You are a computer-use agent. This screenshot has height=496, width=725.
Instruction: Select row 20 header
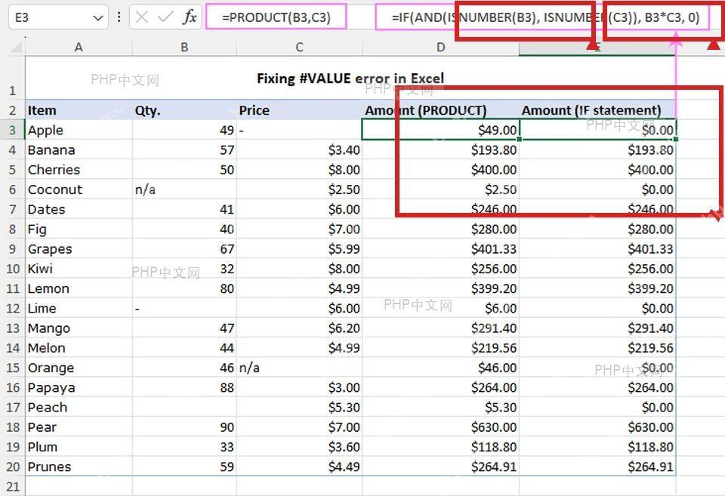pos(13,467)
